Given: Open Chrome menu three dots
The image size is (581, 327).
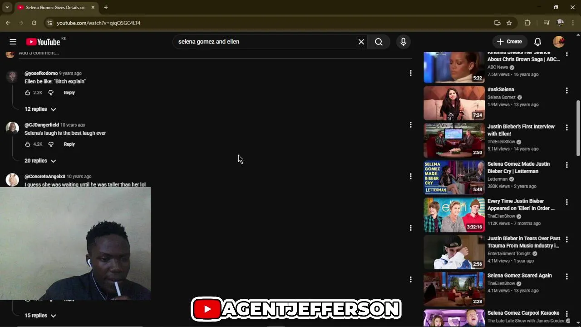Looking at the screenshot, I should click(573, 23).
